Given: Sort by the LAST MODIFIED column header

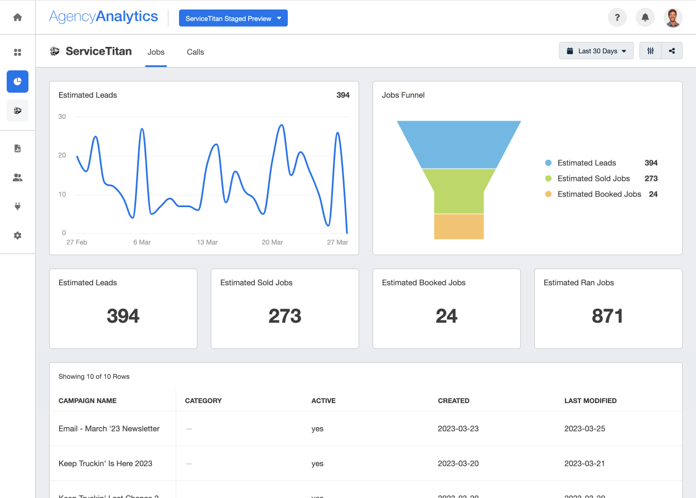Looking at the screenshot, I should coord(591,401).
